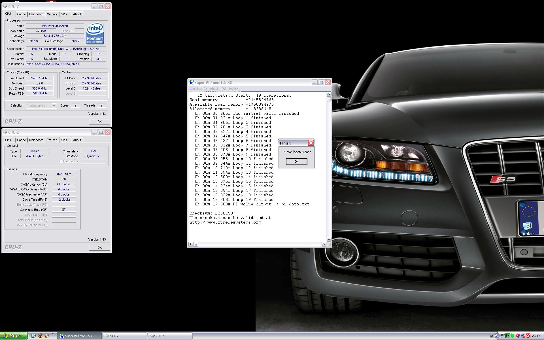This screenshot has width=544, height=340.
Task: Click the DE language indicator
Action: [492, 336]
